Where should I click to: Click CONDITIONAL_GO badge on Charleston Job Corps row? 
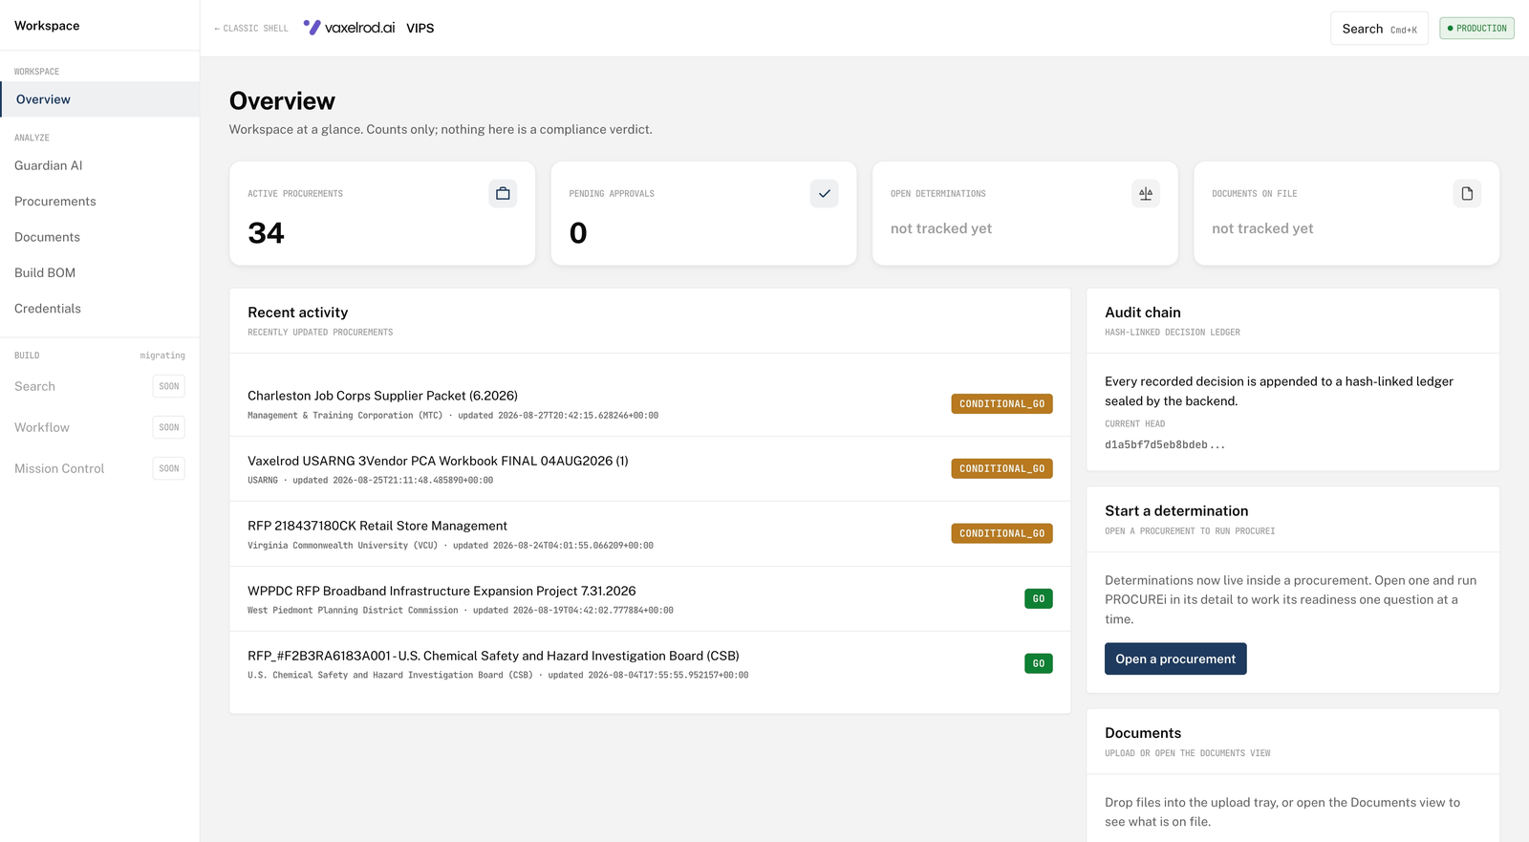[x=1001, y=404]
